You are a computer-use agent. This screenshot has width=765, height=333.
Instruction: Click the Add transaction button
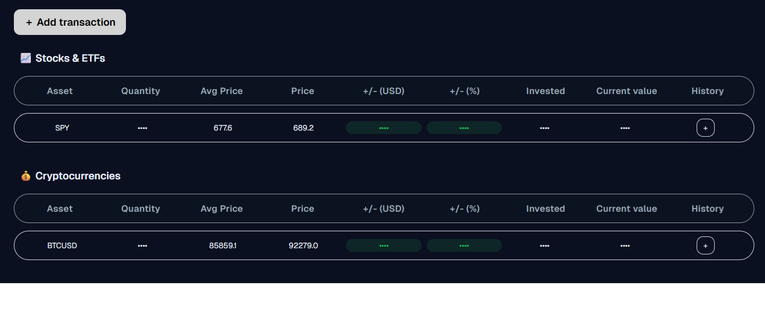click(69, 22)
